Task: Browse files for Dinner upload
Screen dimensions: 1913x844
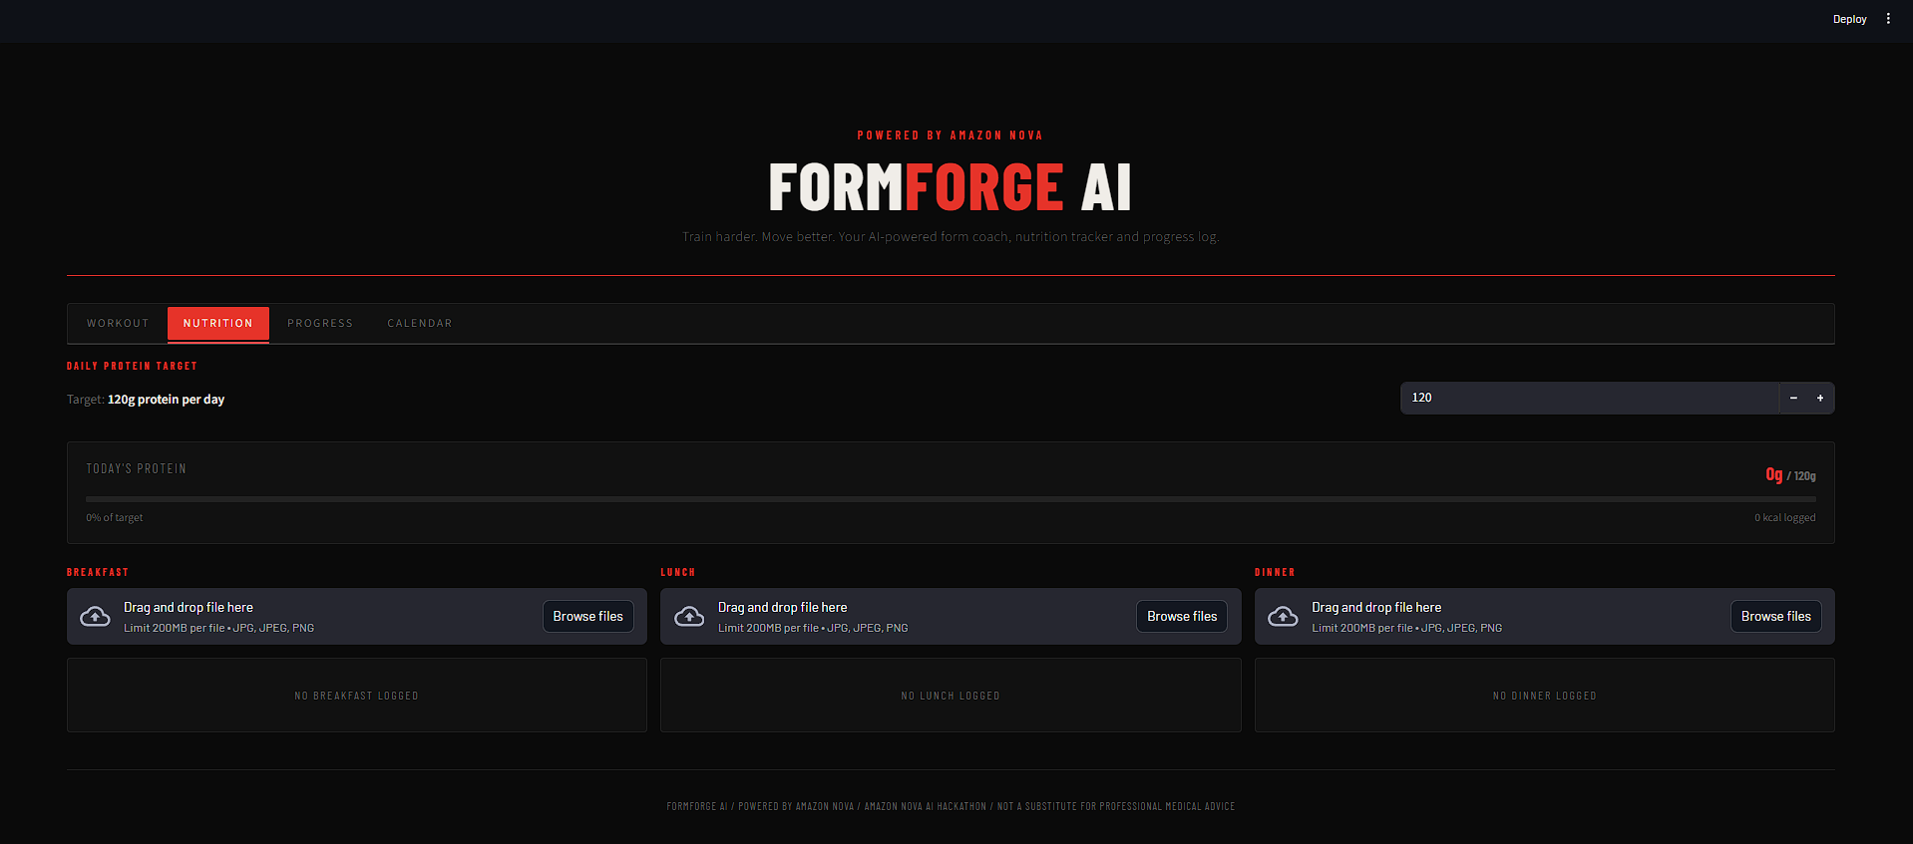Action: tap(1776, 616)
